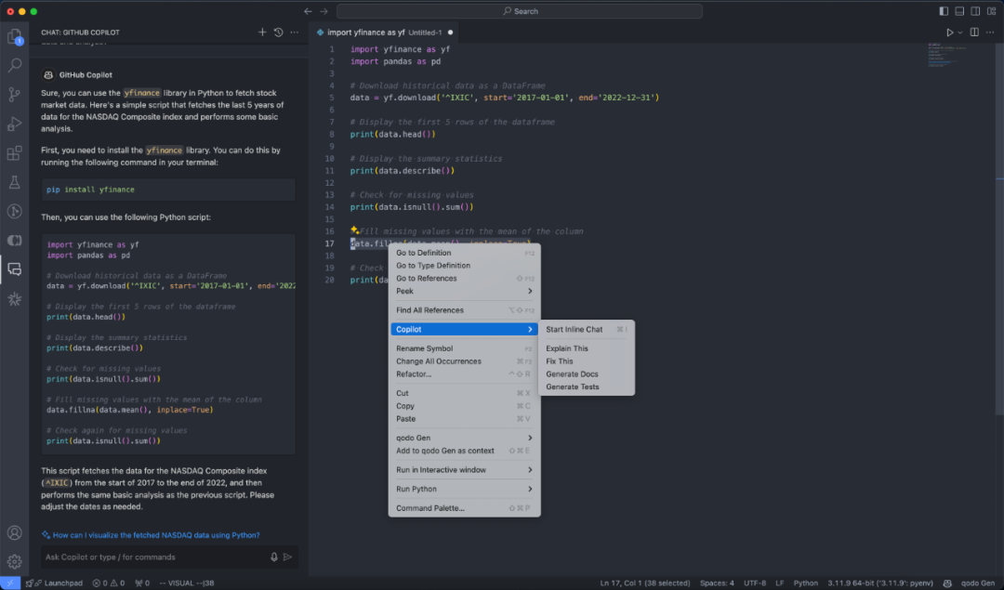Screen dimensions: 1004x590
Task: Select Go to Definition menu item
Action: click(464, 253)
